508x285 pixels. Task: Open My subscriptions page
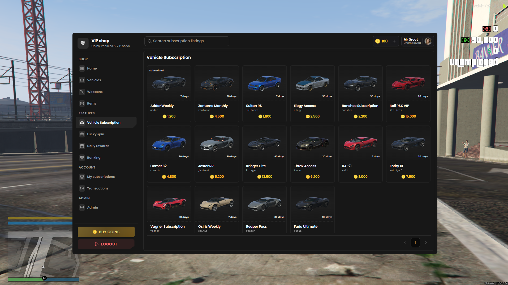pos(106,177)
